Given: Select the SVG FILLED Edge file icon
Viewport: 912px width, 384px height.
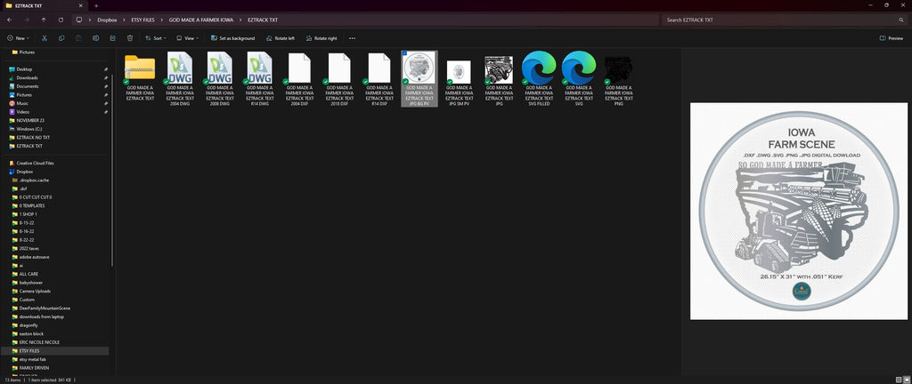Looking at the screenshot, I should click(x=539, y=68).
